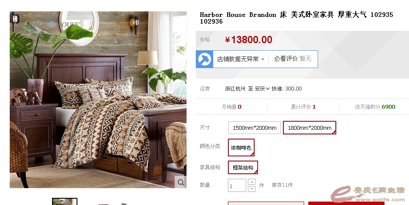
Task: Decrease quantity with the down arrow
Action: [x=252, y=189]
